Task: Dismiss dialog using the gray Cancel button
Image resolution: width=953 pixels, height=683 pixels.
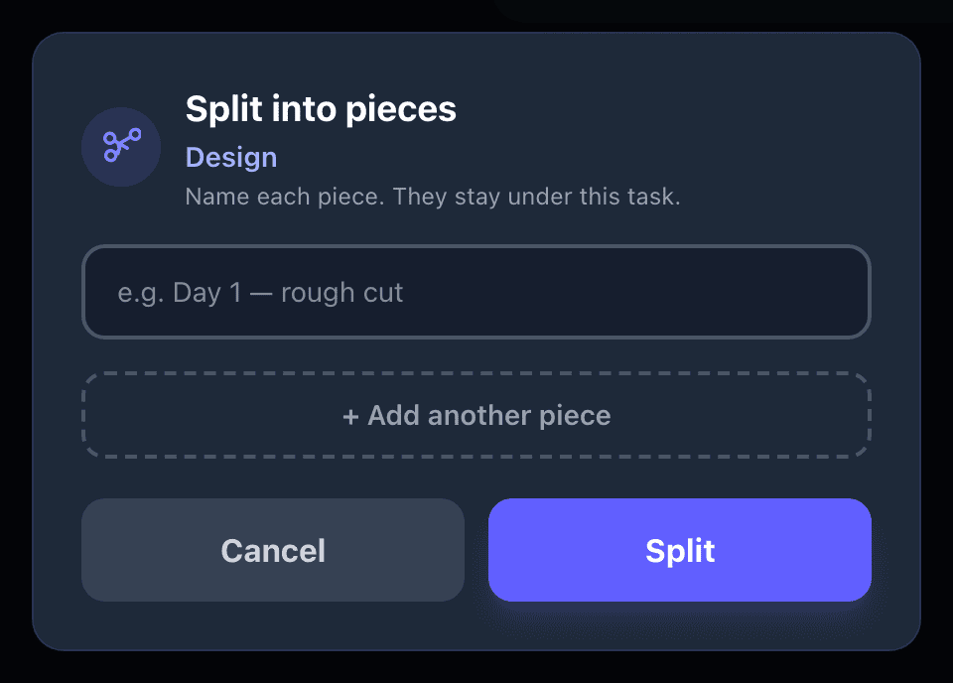Action: click(x=273, y=550)
